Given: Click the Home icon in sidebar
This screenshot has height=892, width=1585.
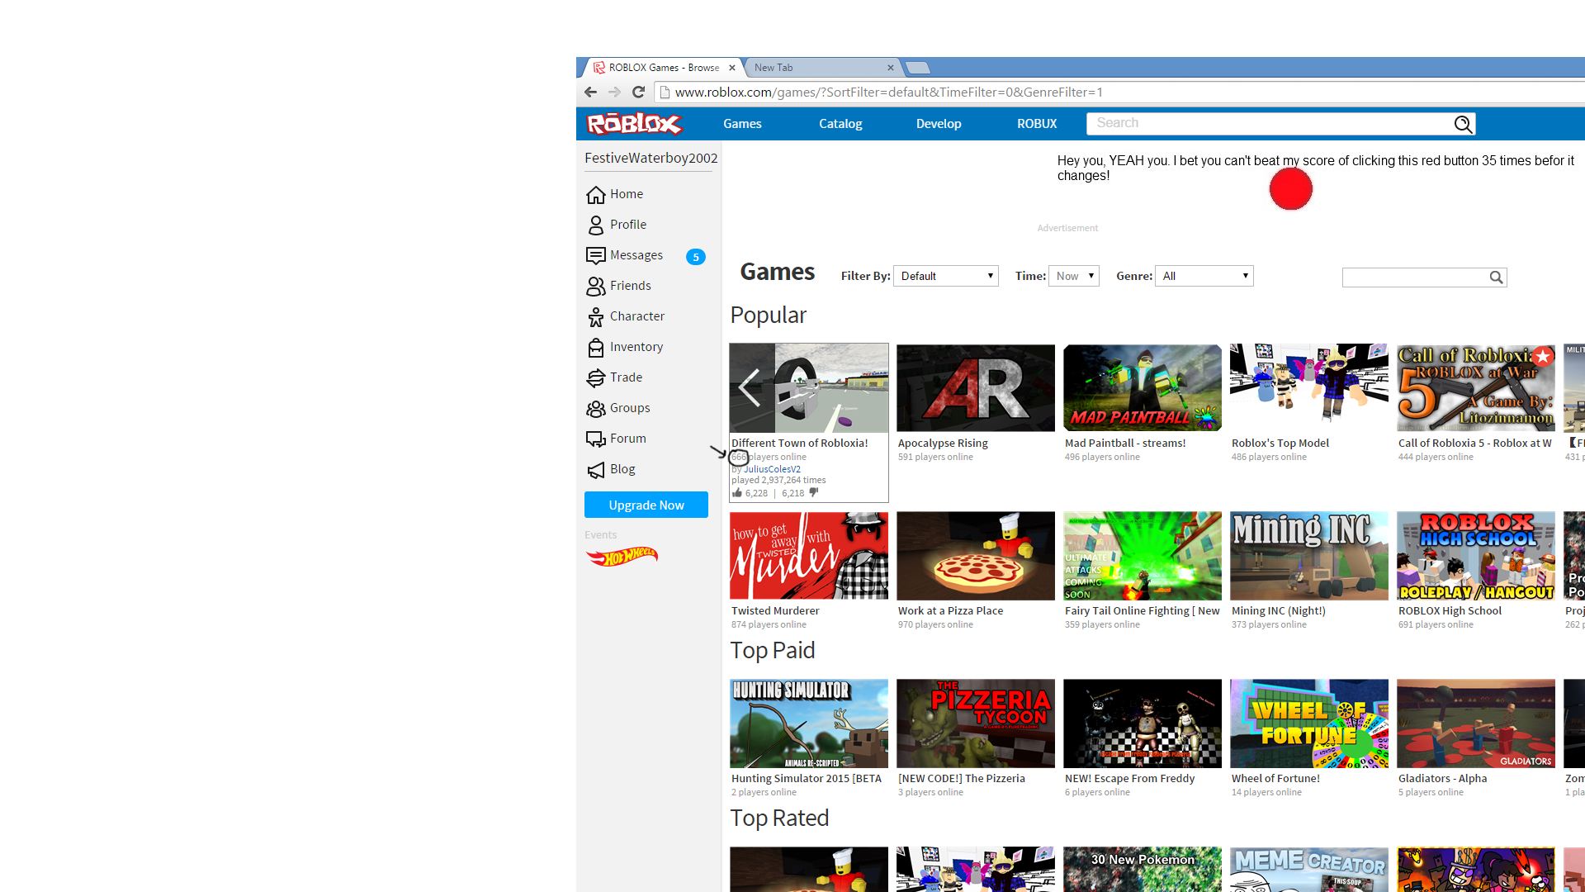Looking at the screenshot, I should pos(595,194).
